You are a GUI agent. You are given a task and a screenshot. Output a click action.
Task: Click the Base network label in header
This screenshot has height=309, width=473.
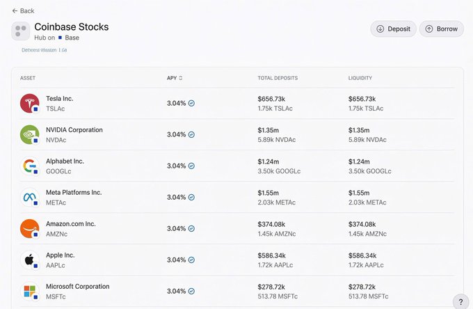click(72, 38)
